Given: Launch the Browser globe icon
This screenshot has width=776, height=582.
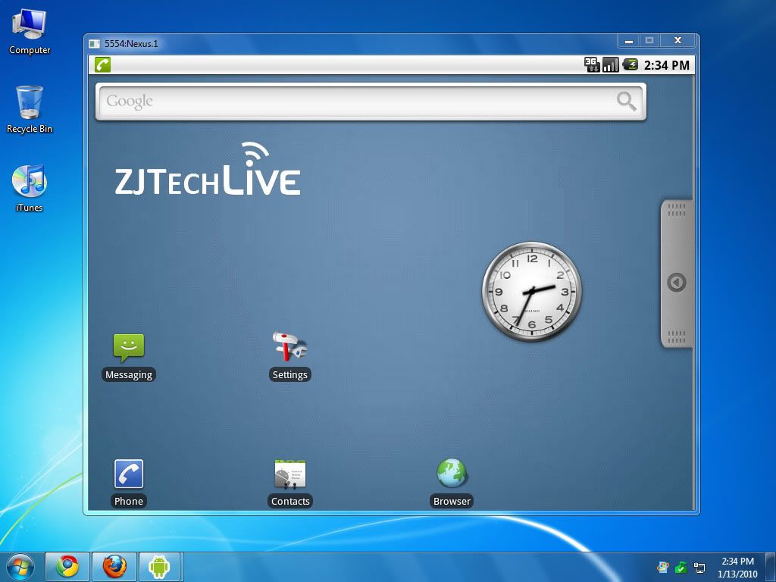Looking at the screenshot, I should click(452, 474).
